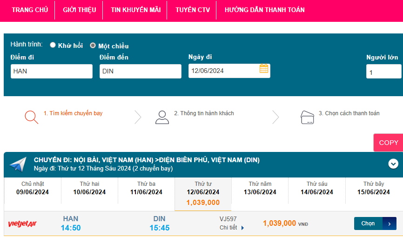Screen dimensions: 403x243
Task: Switch to the Thứ năm 13/06/2024 date tab
Action: (260, 188)
